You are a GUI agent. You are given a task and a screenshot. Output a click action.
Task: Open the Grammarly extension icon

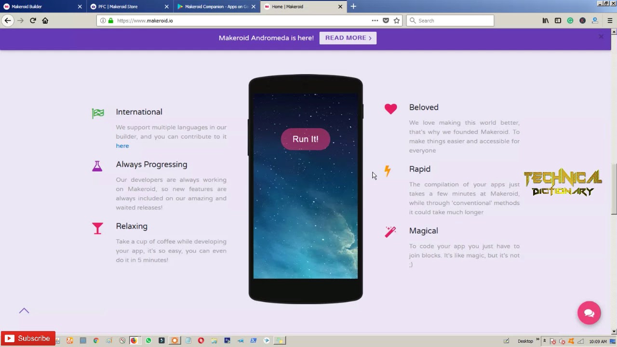(570, 21)
